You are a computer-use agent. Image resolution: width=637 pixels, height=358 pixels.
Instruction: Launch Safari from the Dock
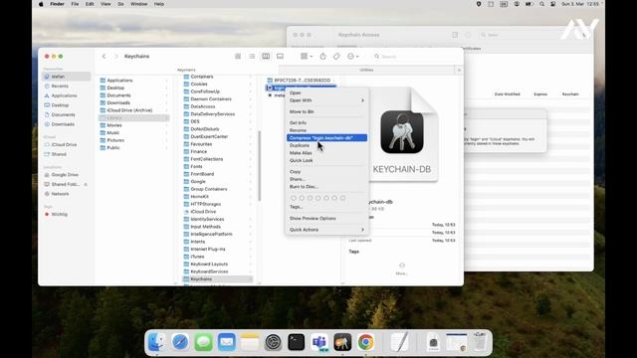[180, 342]
